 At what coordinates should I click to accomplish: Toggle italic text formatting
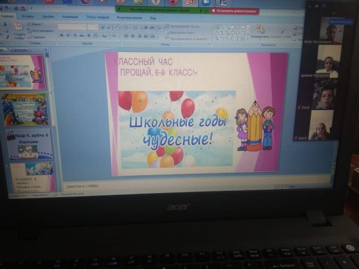coord(67,36)
